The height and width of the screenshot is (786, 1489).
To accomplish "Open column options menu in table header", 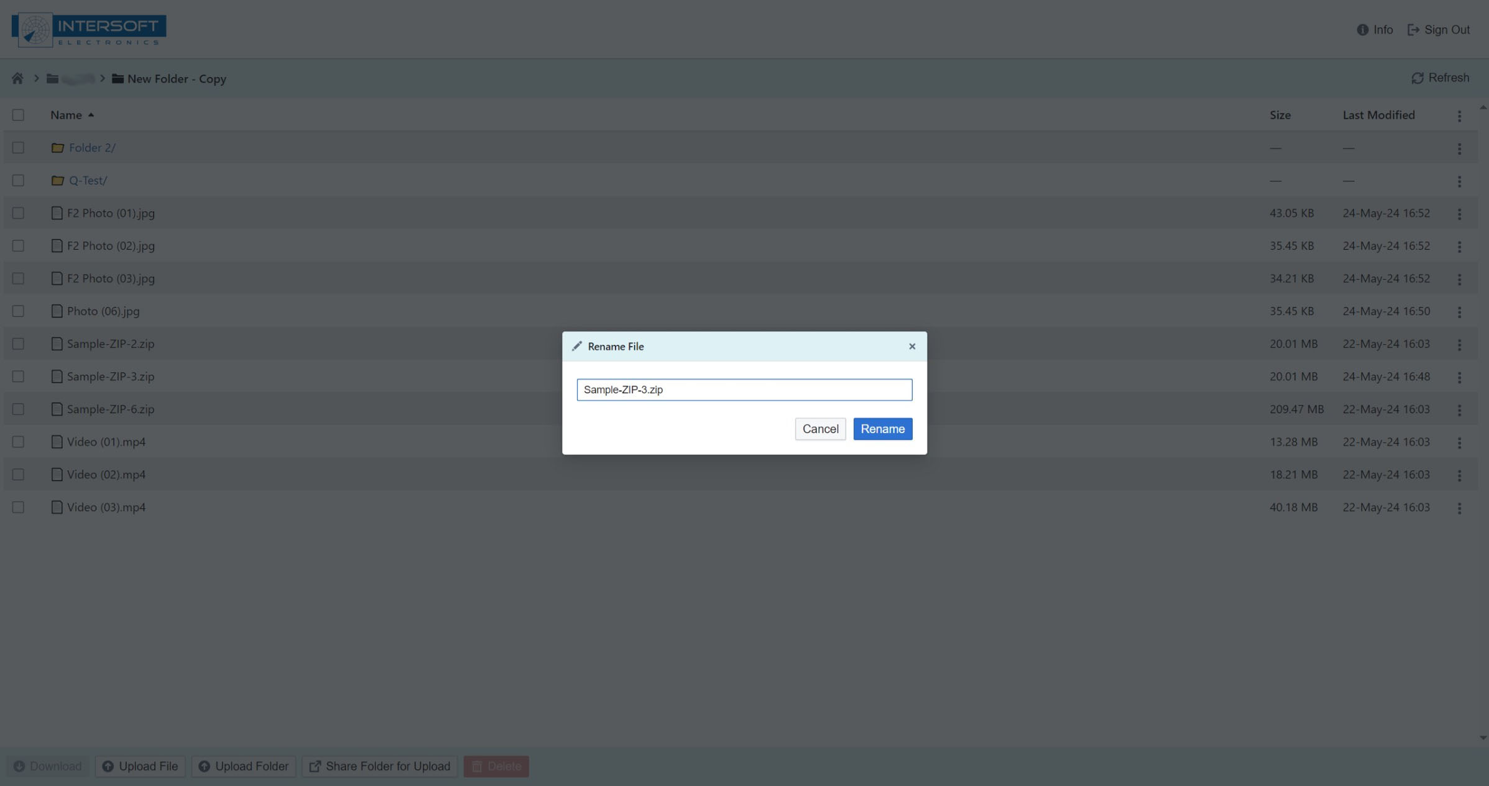I will click(x=1459, y=116).
